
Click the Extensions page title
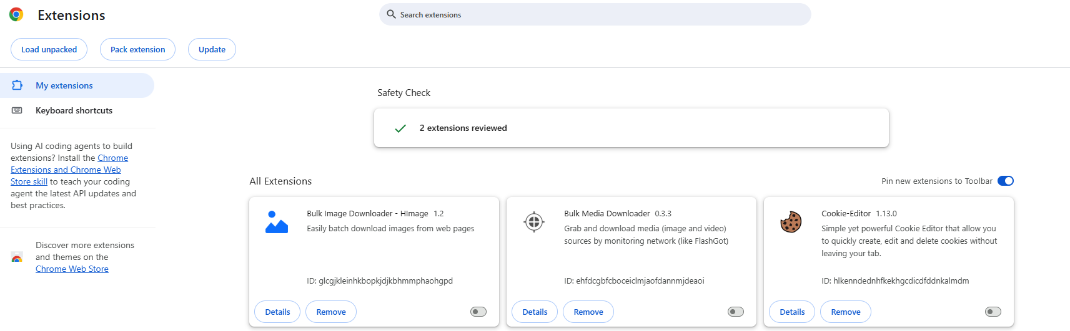[71, 15]
